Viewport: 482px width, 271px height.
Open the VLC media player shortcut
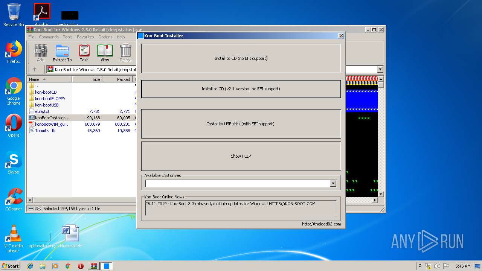14,239
